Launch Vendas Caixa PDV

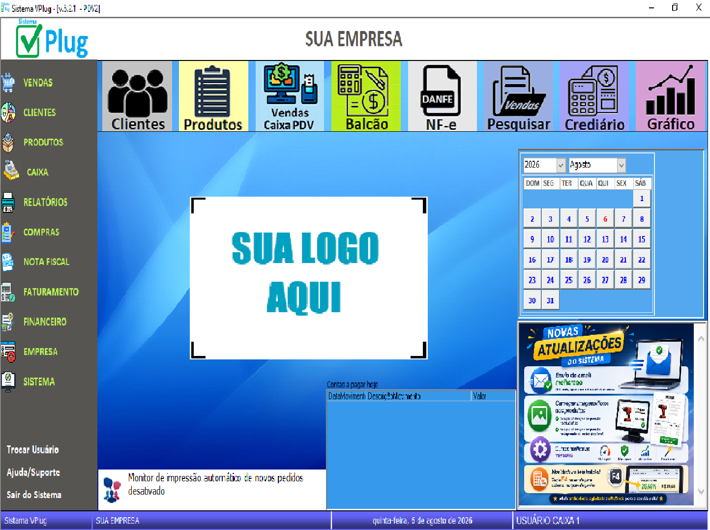(290, 96)
